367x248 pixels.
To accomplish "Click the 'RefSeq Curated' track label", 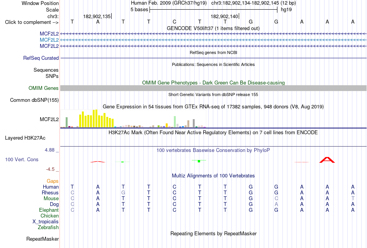I will click(41, 58).
